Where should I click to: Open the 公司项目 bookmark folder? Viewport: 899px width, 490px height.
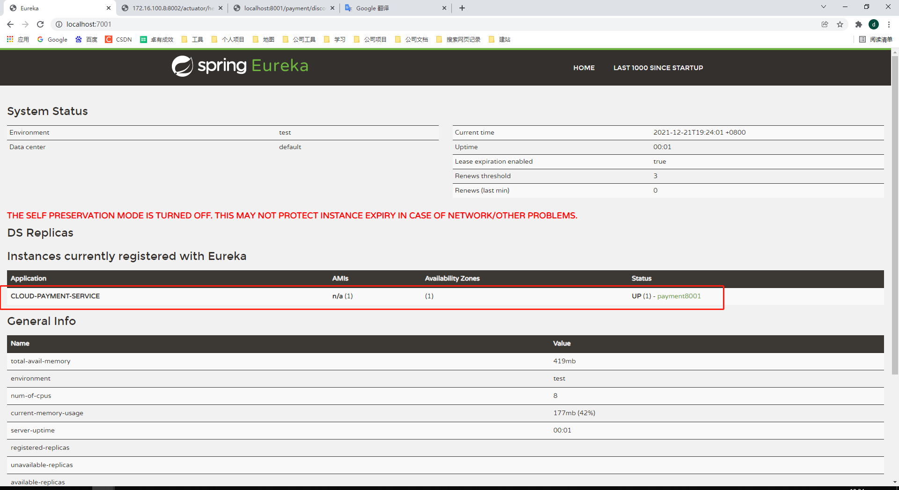coord(370,39)
